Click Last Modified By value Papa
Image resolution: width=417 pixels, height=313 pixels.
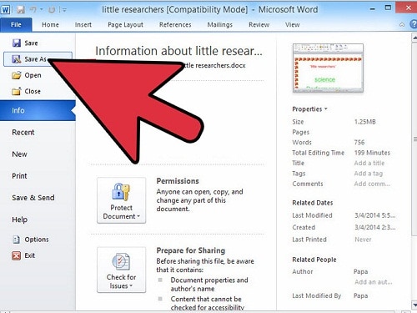(x=360, y=295)
